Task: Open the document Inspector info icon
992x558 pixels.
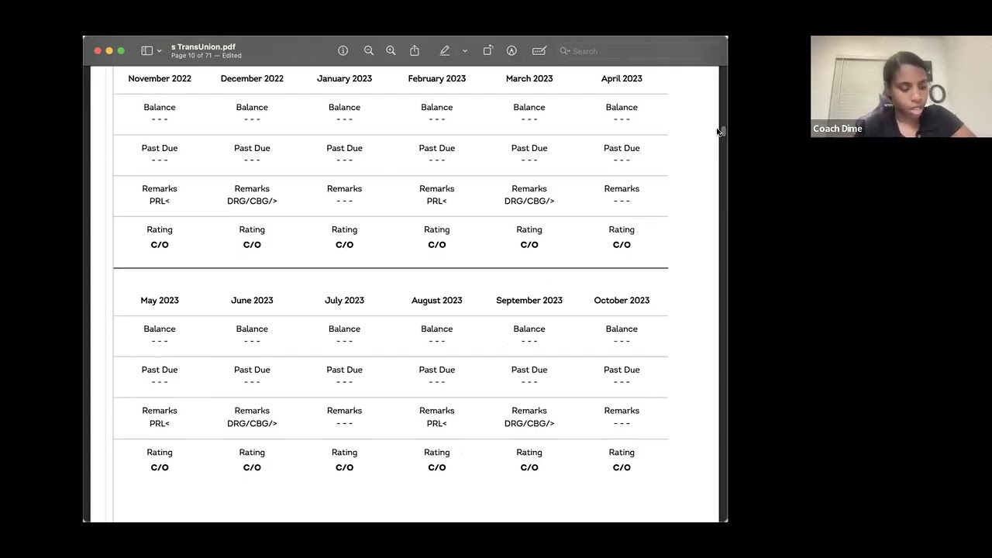Action: [343, 50]
